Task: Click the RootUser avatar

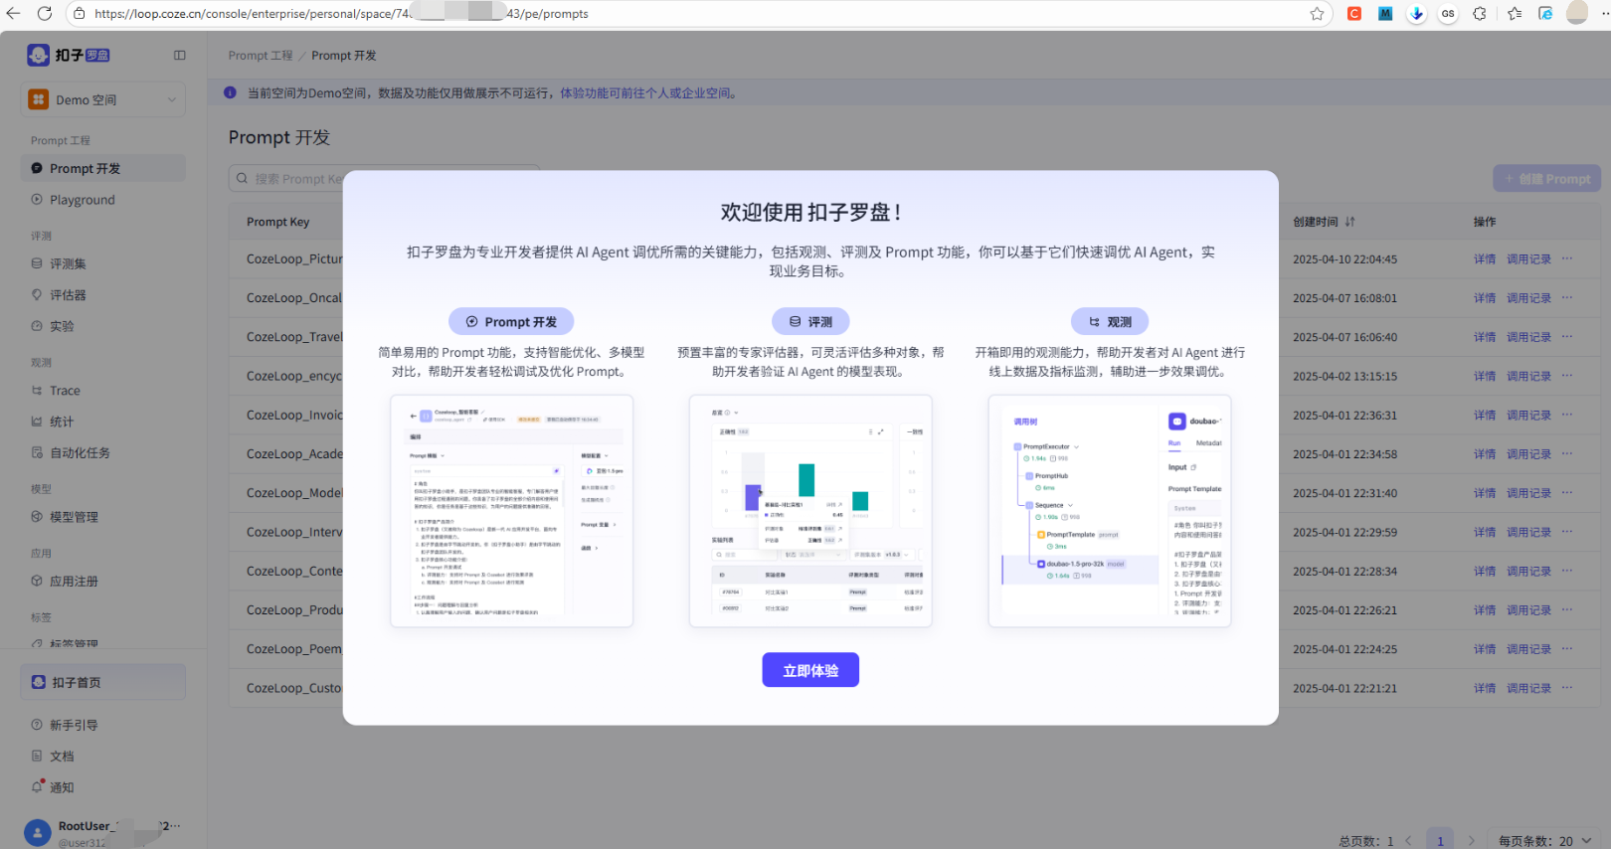Action: click(x=37, y=833)
